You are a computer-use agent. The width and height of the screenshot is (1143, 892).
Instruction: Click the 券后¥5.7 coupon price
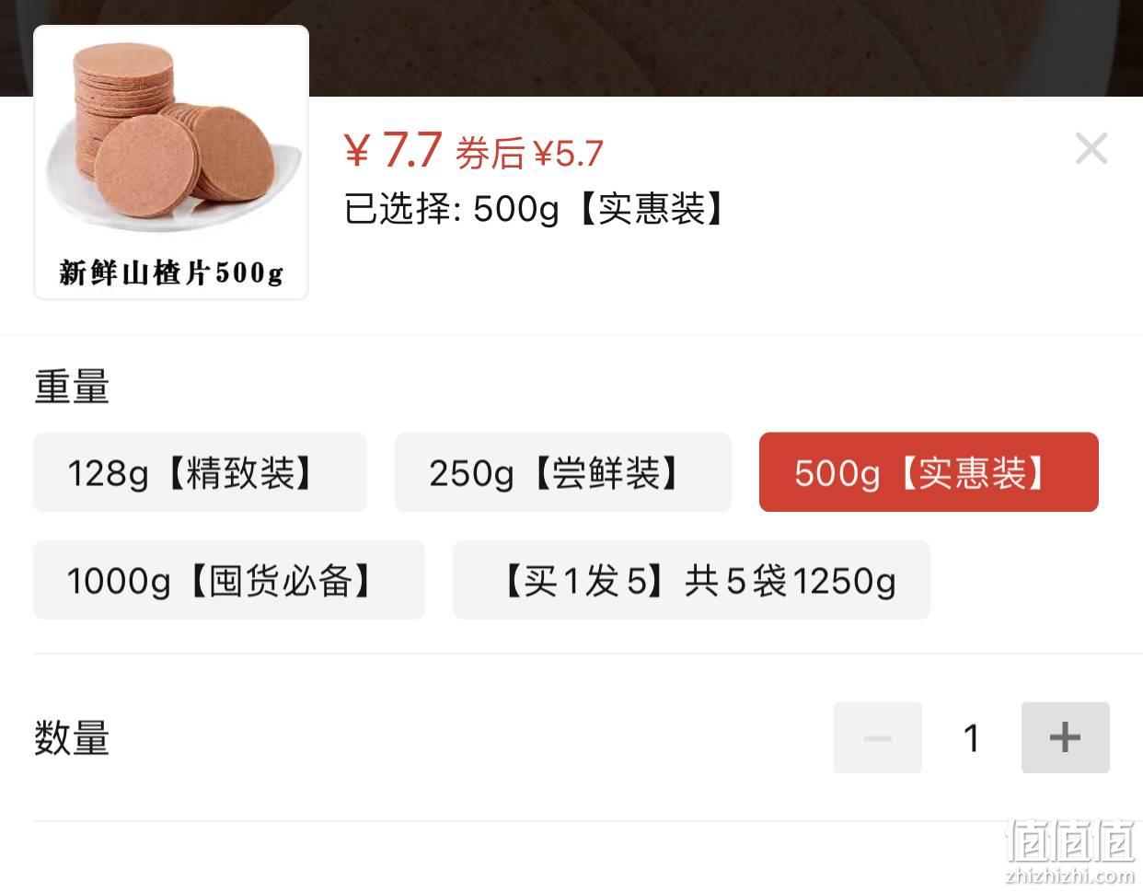530,153
